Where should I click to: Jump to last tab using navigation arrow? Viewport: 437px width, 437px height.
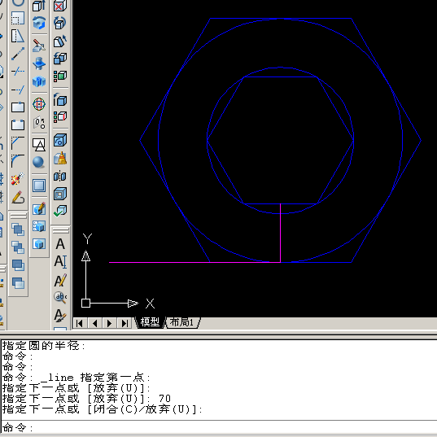pos(124,323)
